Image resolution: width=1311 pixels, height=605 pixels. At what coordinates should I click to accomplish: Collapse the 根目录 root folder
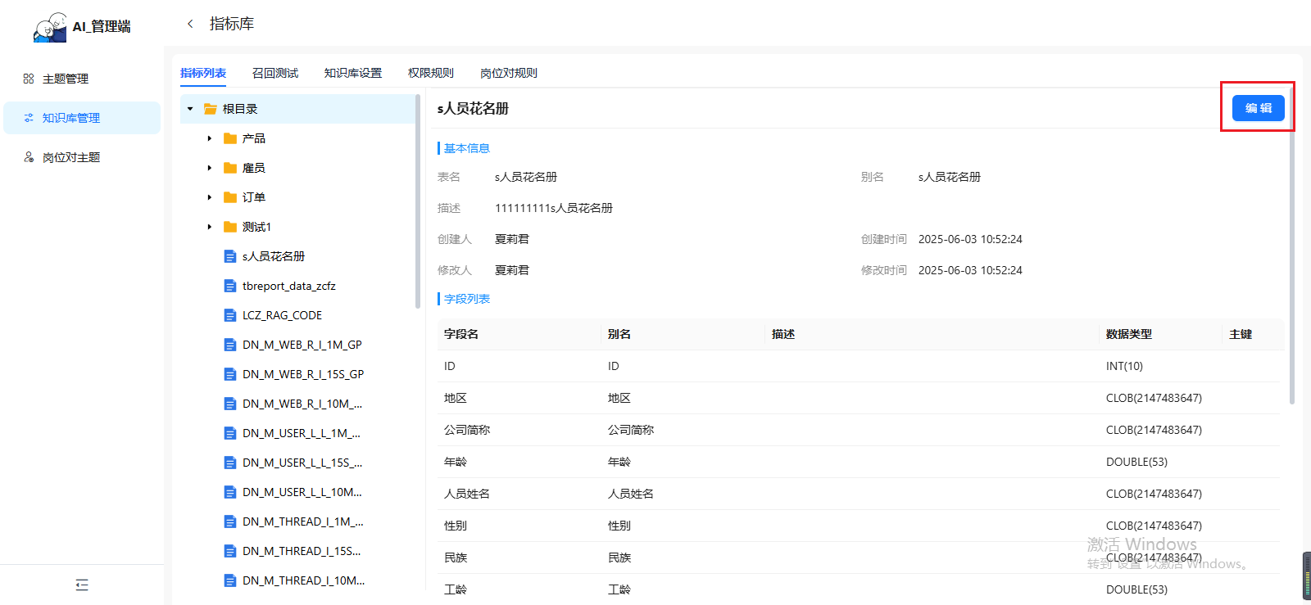click(190, 109)
